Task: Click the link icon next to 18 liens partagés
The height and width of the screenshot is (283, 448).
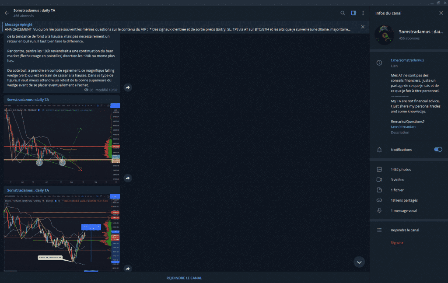Action: click(380, 200)
